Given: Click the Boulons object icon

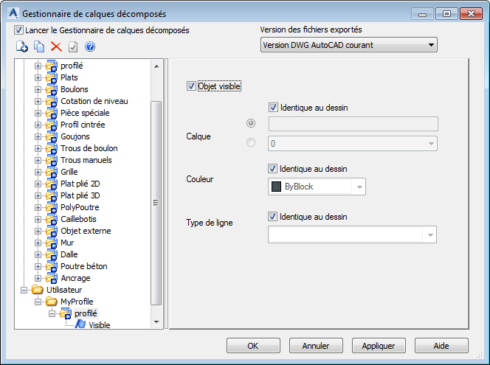Looking at the screenshot, I should point(52,89).
